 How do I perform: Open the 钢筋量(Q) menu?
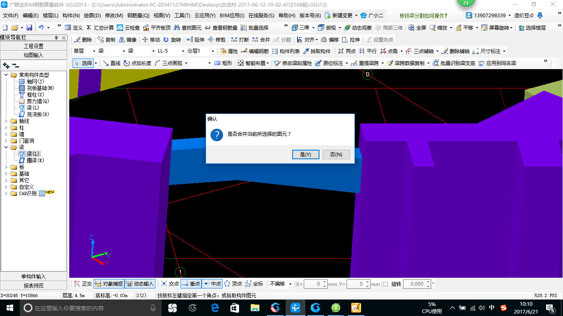pos(138,16)
